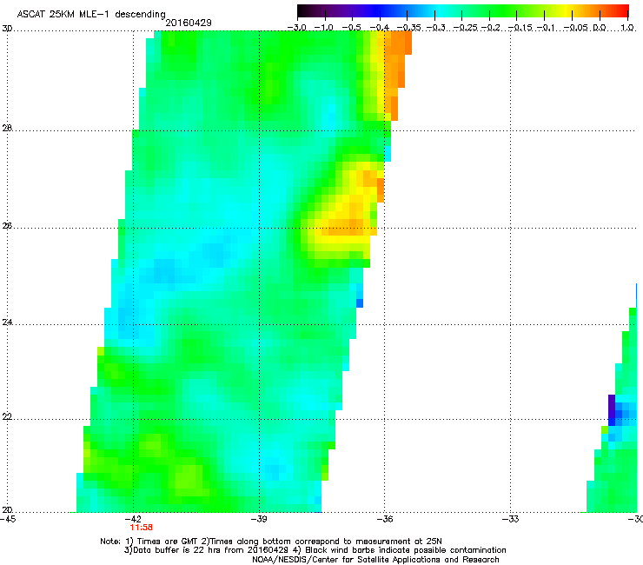Click the "0.0" color scale label

600,28
